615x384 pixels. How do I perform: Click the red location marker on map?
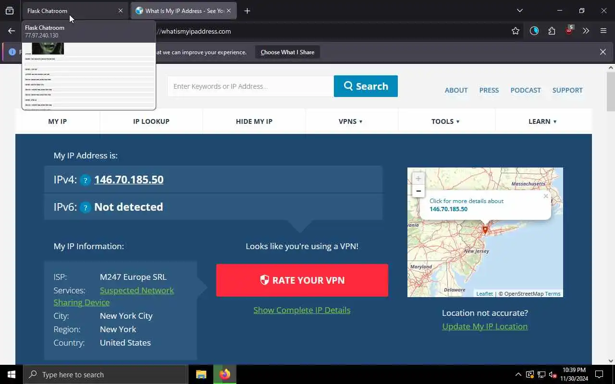pyautogui.click(x=485, y=230)
